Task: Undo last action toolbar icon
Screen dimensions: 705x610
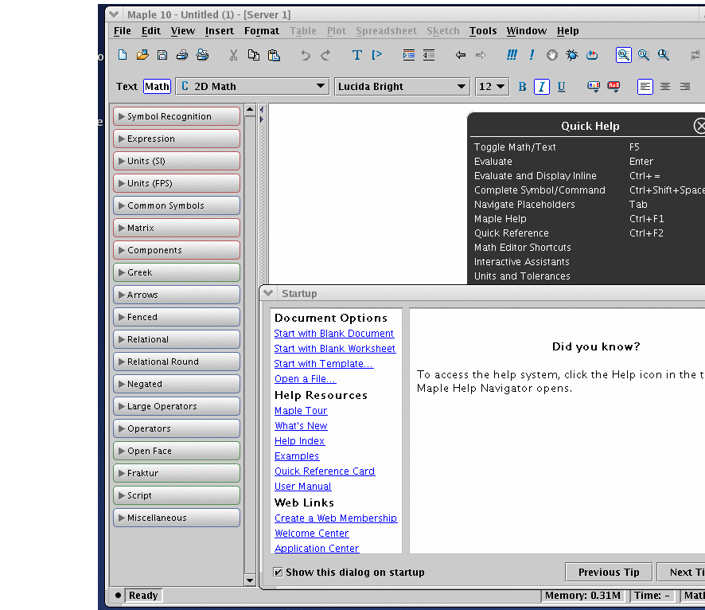Action: pyautogui.click(x=306, y=55)
